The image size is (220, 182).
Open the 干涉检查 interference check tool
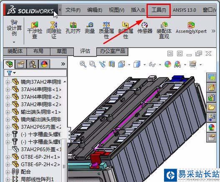[x=35, y=30]
